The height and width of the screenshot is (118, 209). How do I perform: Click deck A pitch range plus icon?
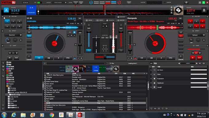(81, 58)
